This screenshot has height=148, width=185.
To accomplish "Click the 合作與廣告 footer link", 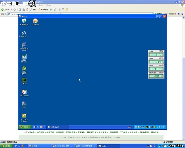I will click(103, 132).
